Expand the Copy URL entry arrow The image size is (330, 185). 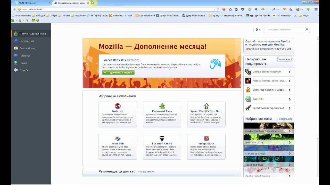290,99
